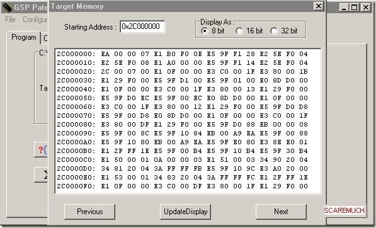Screen dimensions: 376x228
Task: Select the 16 bit display option
Action: [x=239, y=31]
